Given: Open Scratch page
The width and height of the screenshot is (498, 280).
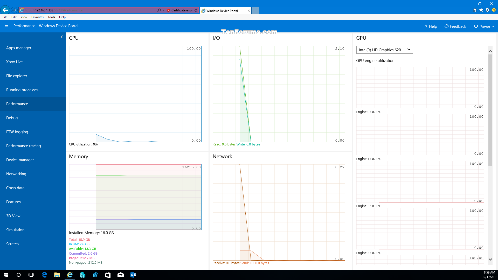Looking at the screenshot, I should click(33, 244).
